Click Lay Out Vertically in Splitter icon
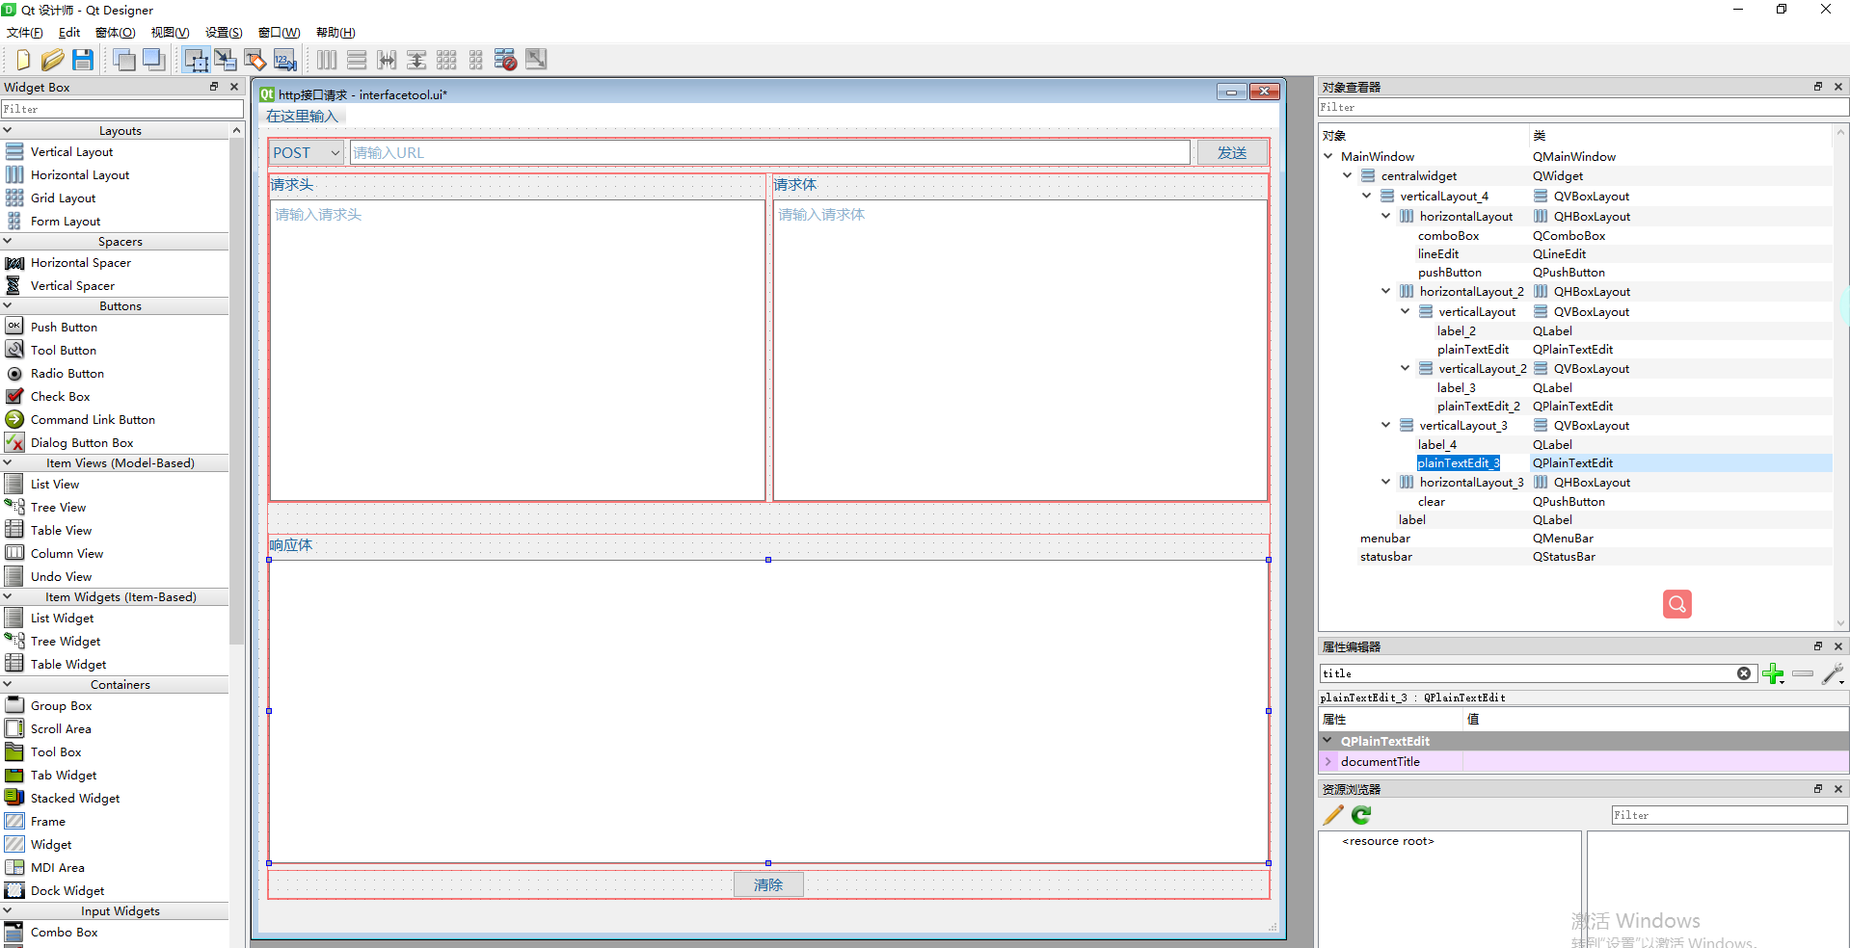This screenshot has width=1850, height=948. pyautogui.click(x=416, y=60)
